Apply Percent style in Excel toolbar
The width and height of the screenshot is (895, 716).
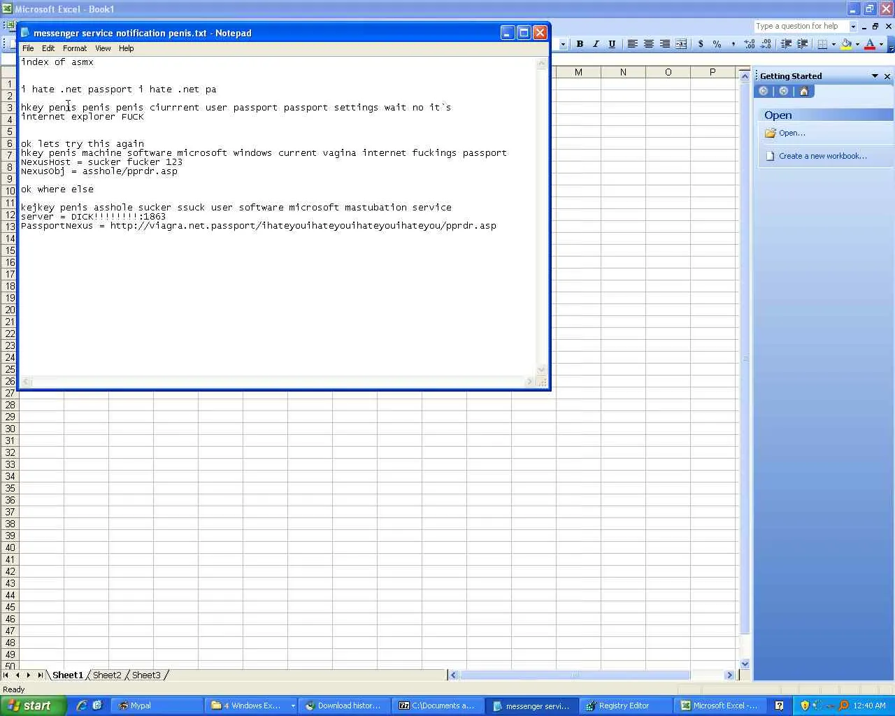(x=717, y=44)
